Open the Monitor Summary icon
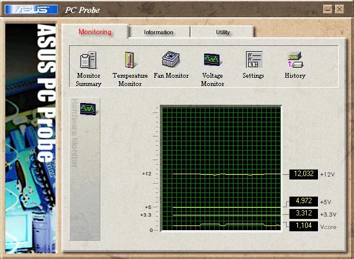This screenshot has width=354, height=259. tap(88, 60)
